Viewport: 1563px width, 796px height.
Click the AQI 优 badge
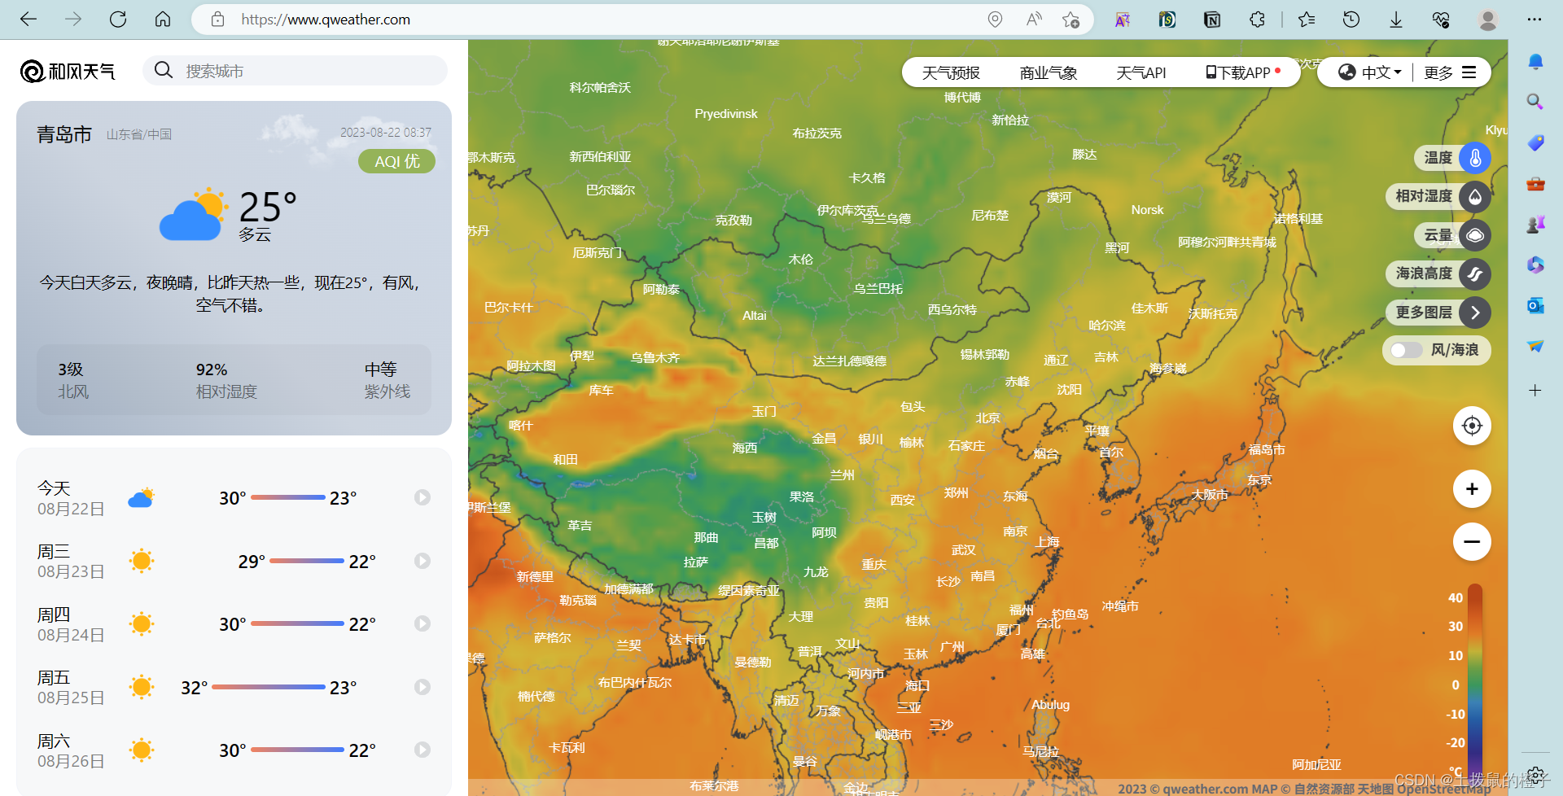(397, 161)
